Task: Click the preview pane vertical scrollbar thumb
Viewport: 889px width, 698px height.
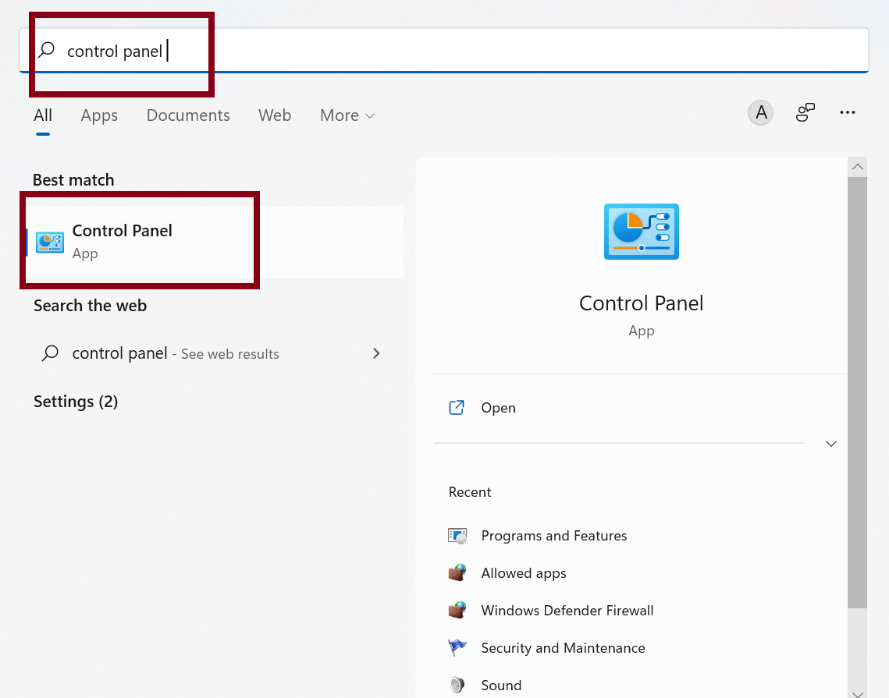Action: coord(857,392)
